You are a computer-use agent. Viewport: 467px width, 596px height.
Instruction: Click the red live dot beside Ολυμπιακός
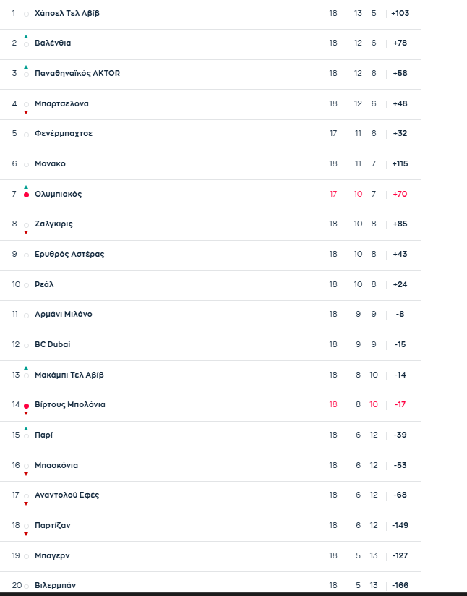click(26, 195)
